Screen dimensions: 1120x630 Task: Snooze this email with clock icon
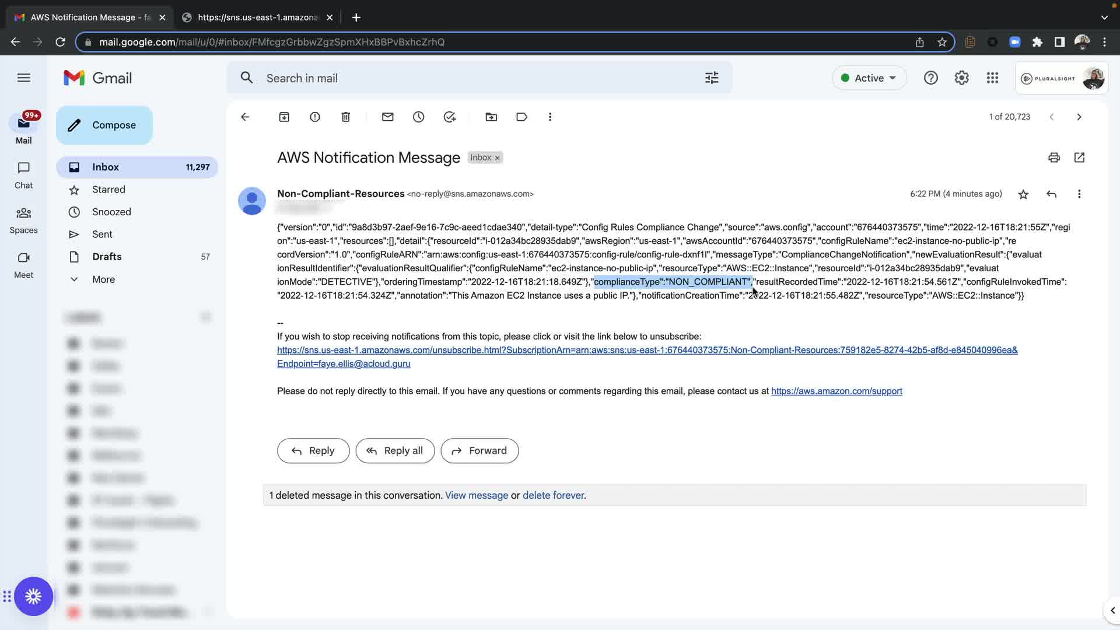point(419,117)
